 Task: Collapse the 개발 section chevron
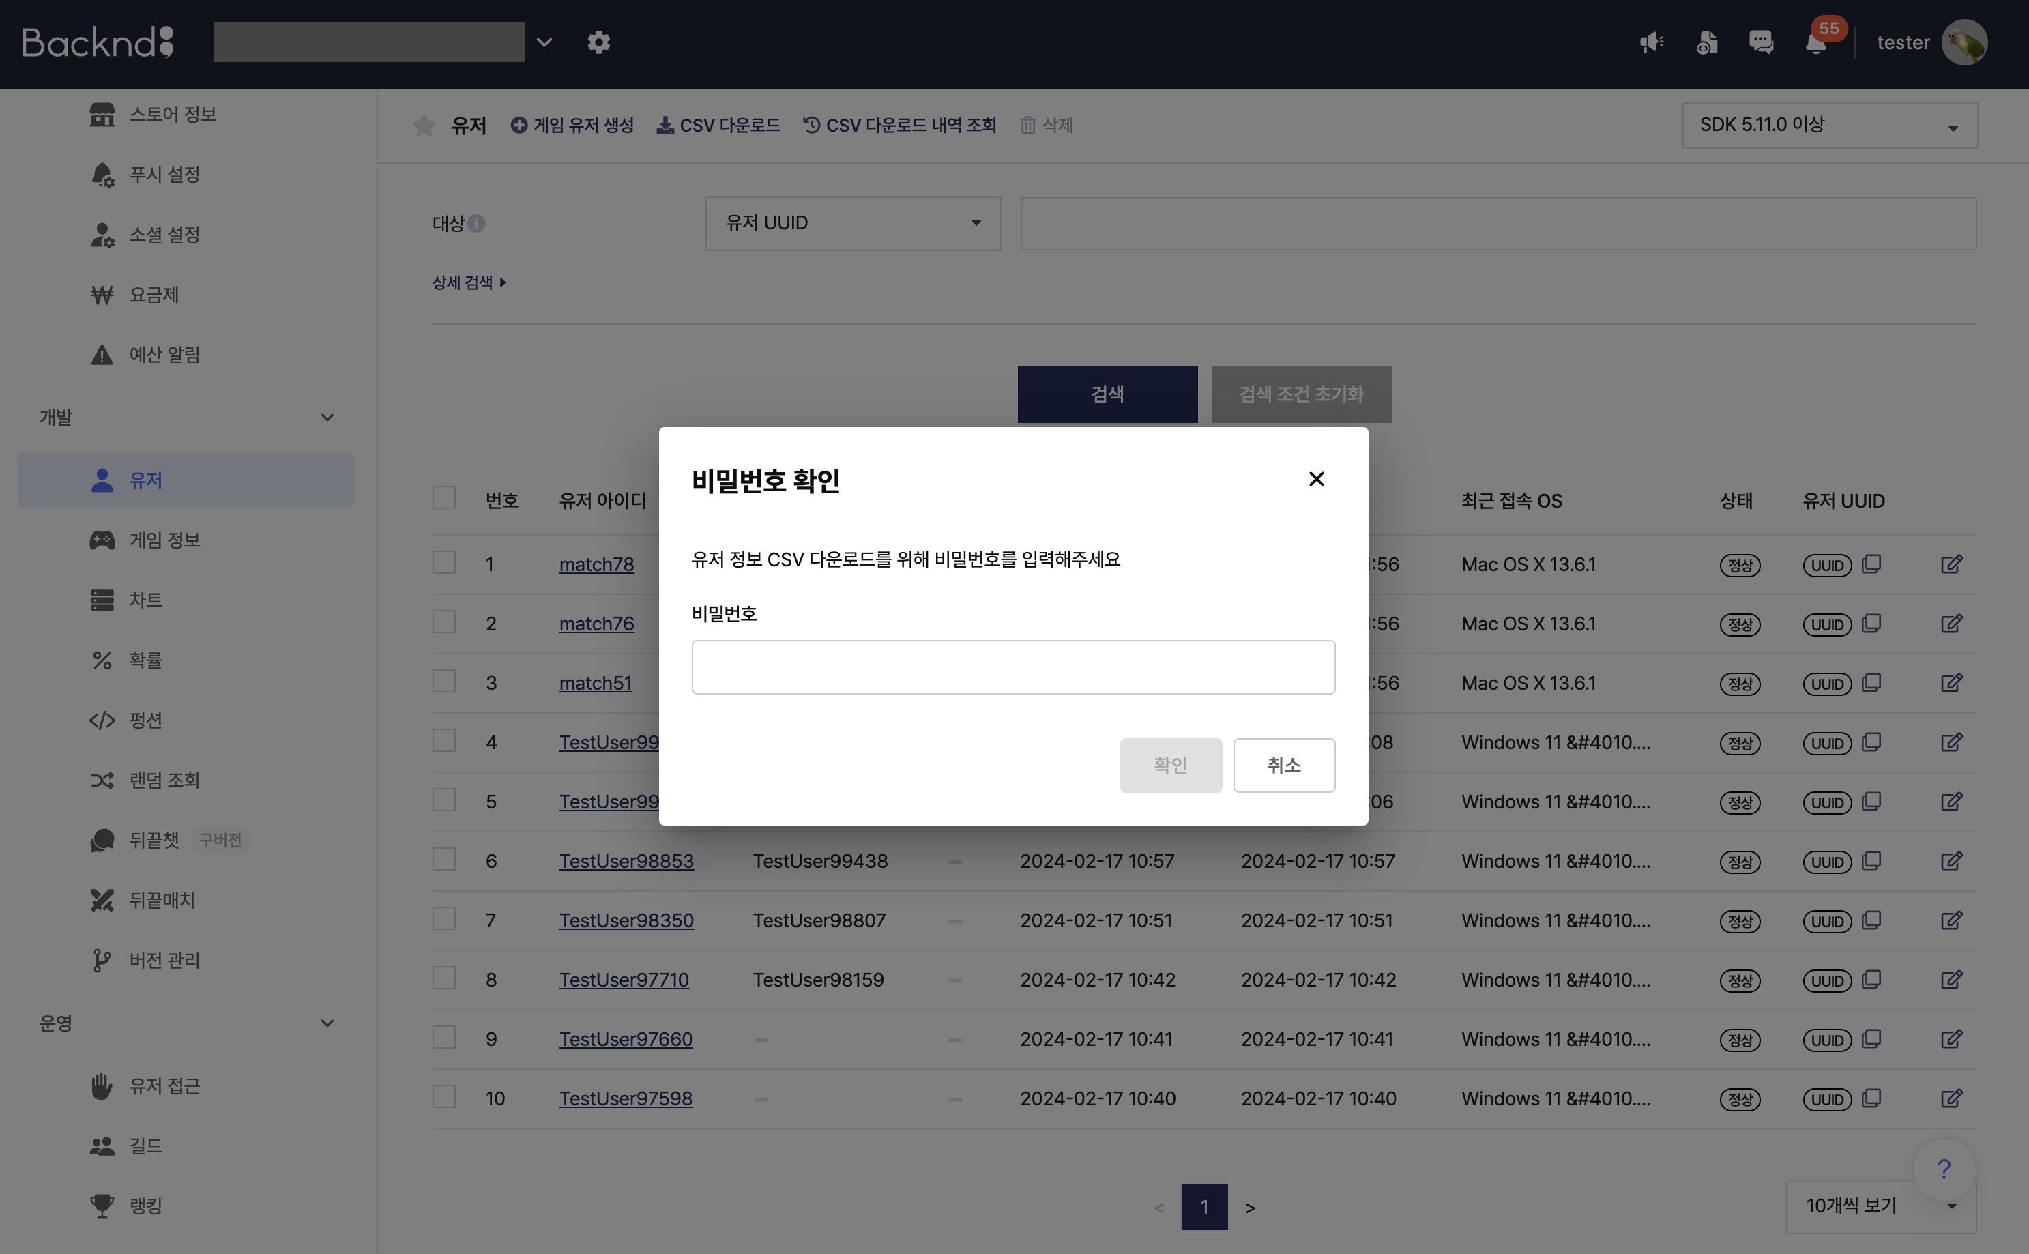pyautogui.click(x=327, y=417)
